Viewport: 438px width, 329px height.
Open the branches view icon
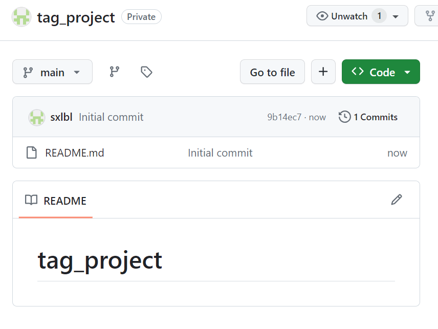click(115, 72)
